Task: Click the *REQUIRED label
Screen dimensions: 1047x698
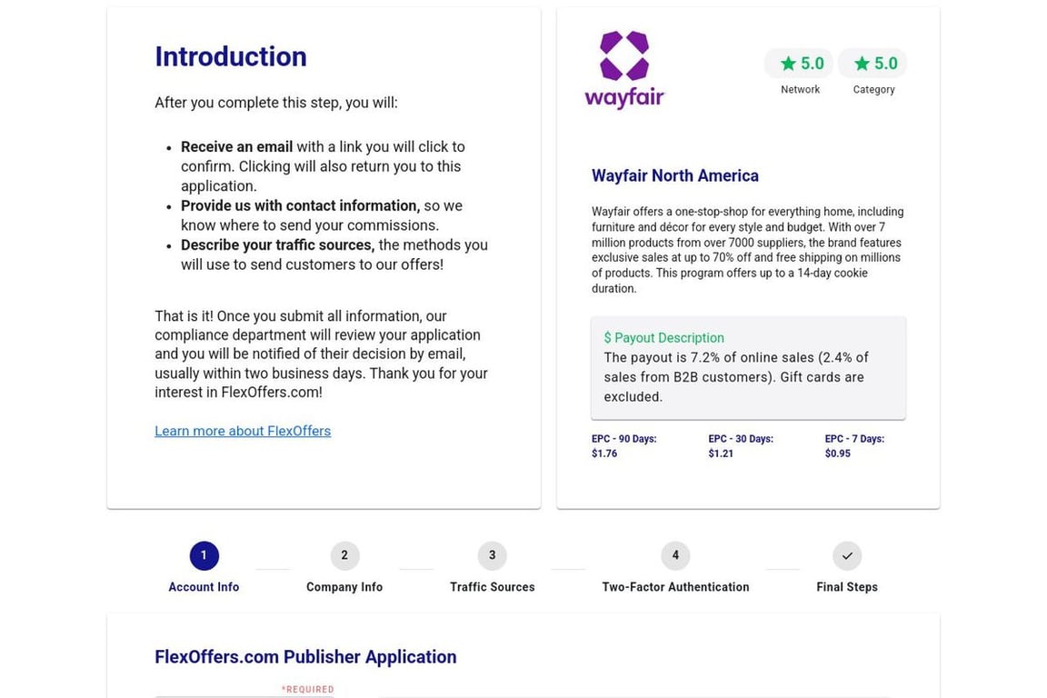Action: pyautogui.click(x=307, y=689)
